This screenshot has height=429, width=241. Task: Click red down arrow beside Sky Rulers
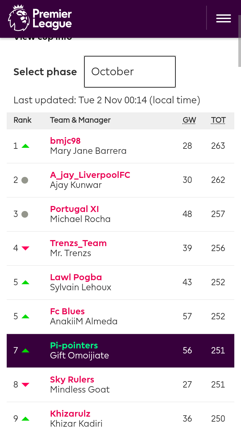tap(25, 385)
